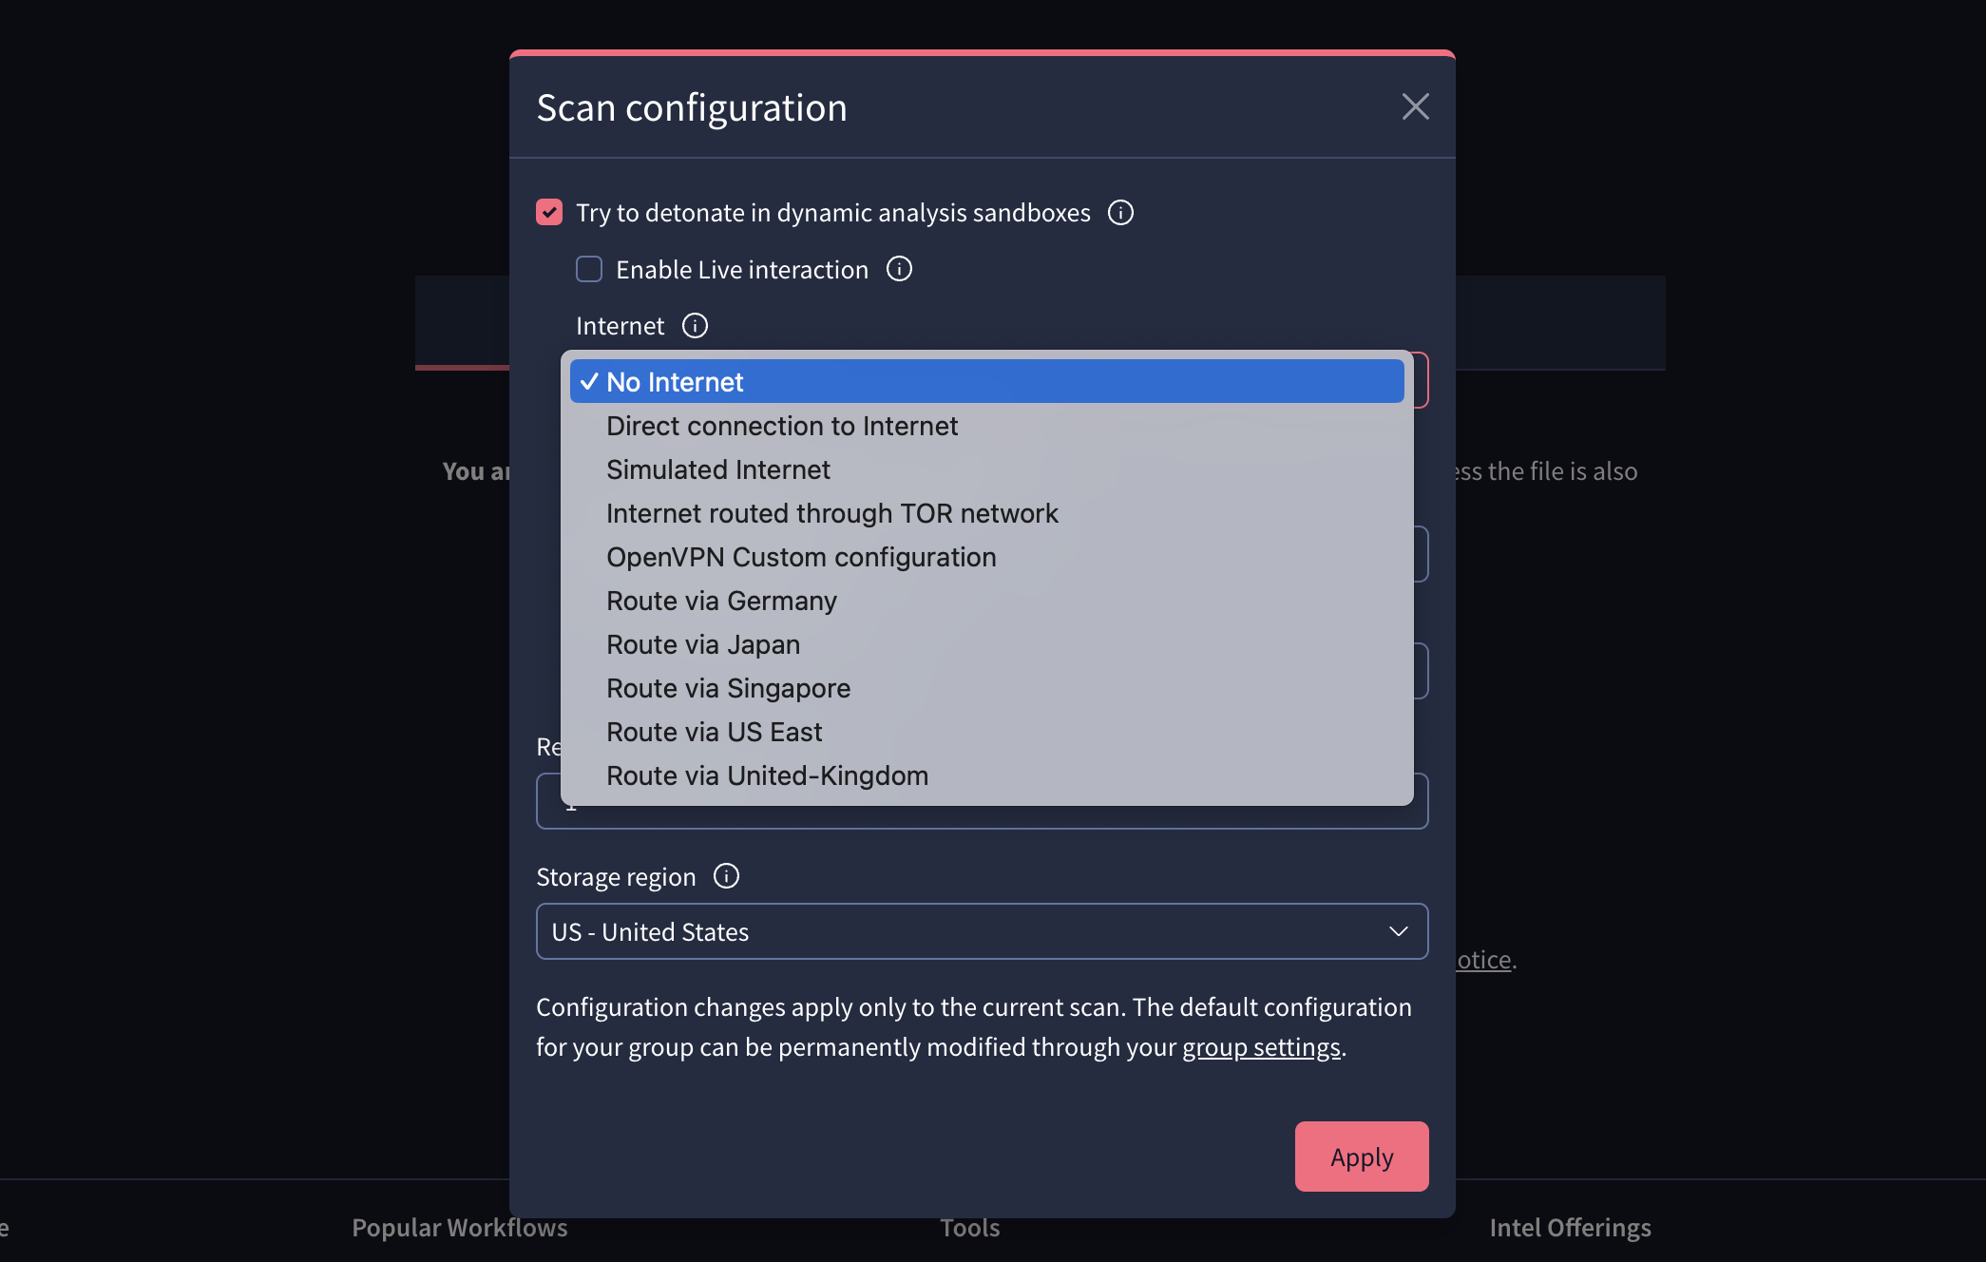This screenshot has width=1986, height=1262.
Task: Enable Live interaction checkbox
Action: pos(589,270)
